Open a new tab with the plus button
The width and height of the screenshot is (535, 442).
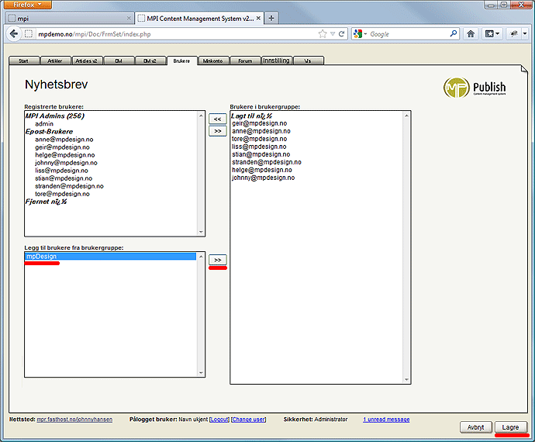[271, 19]
